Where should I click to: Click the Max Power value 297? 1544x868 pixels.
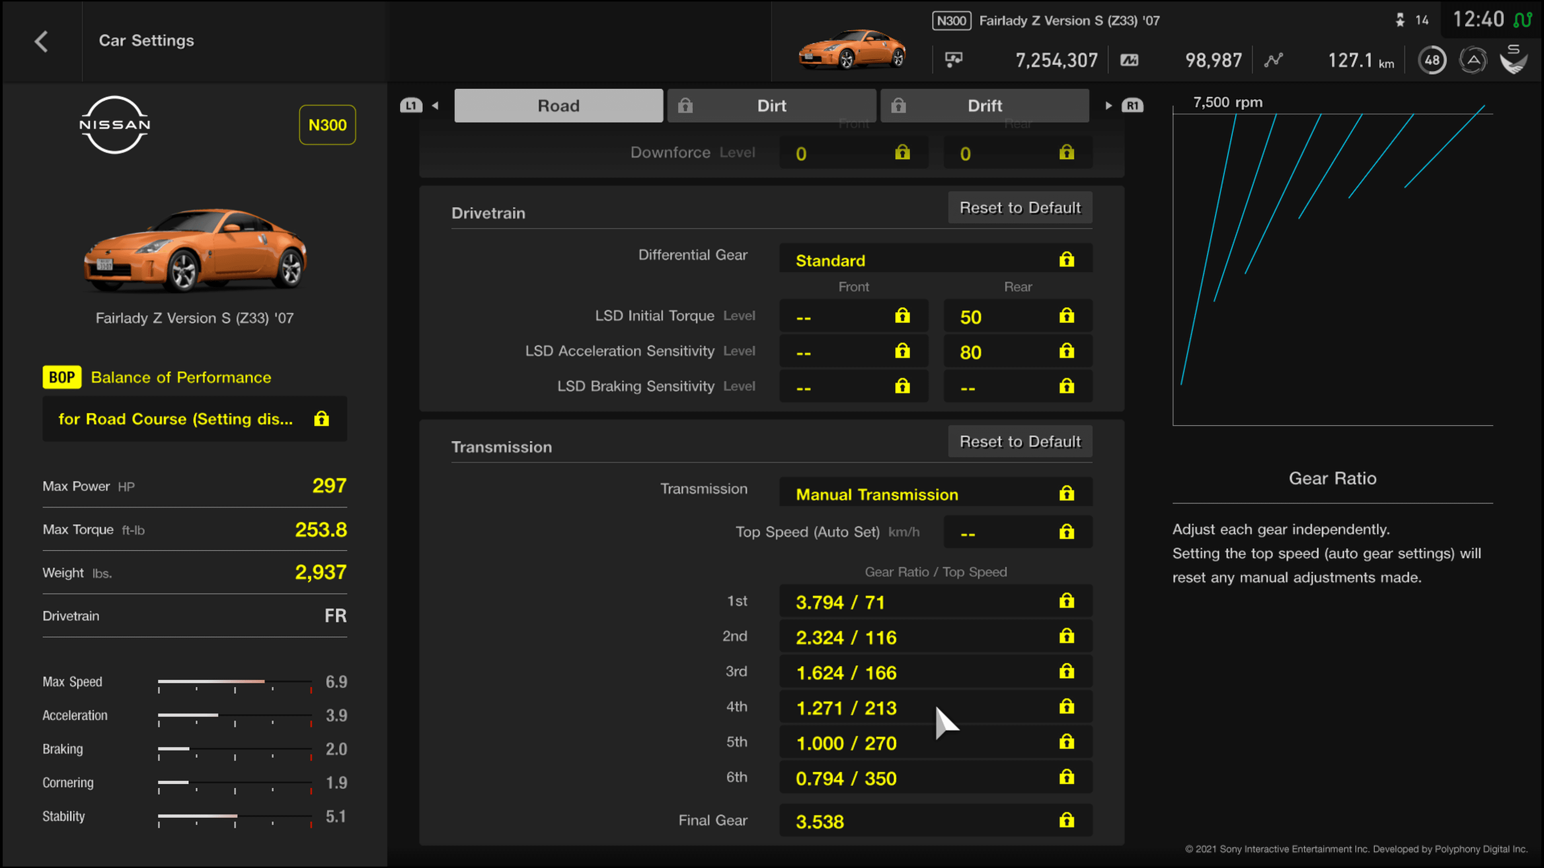329,485
